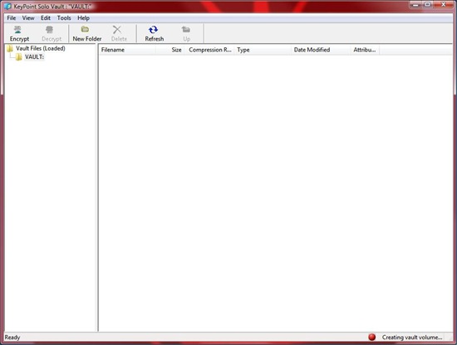Open the Edit menu
The image size is (457, 345).
(x=46, y=18)
